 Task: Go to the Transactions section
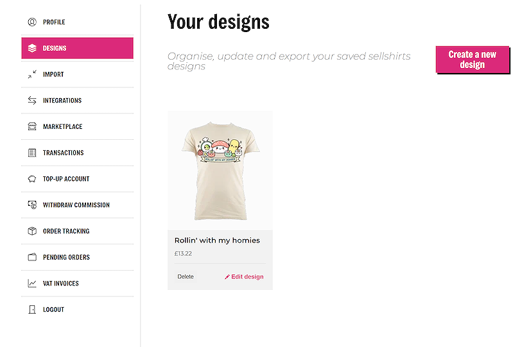click(x=63, y=153)
